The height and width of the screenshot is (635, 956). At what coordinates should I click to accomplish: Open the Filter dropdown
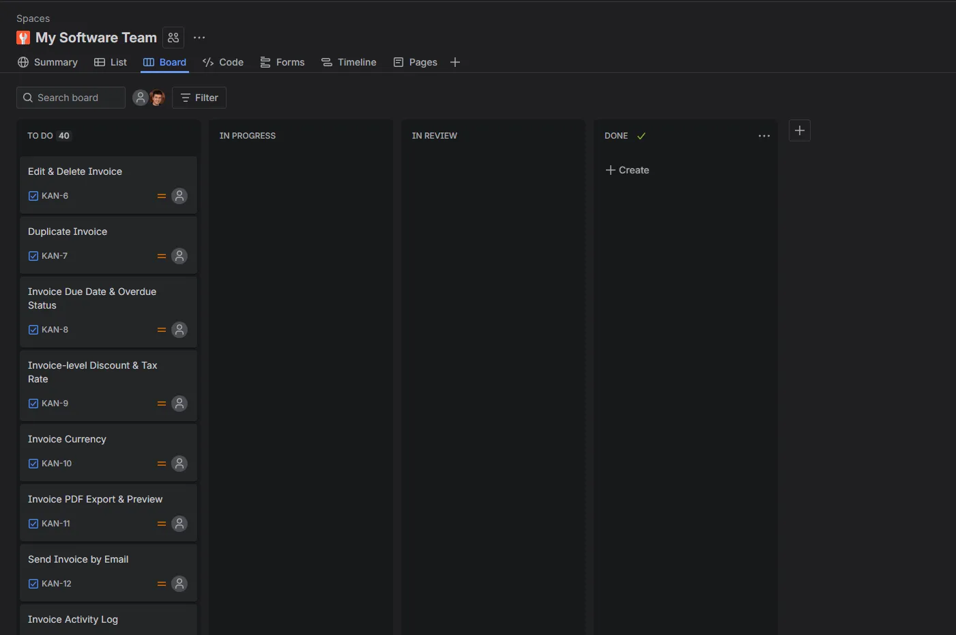tap(199, 98)
